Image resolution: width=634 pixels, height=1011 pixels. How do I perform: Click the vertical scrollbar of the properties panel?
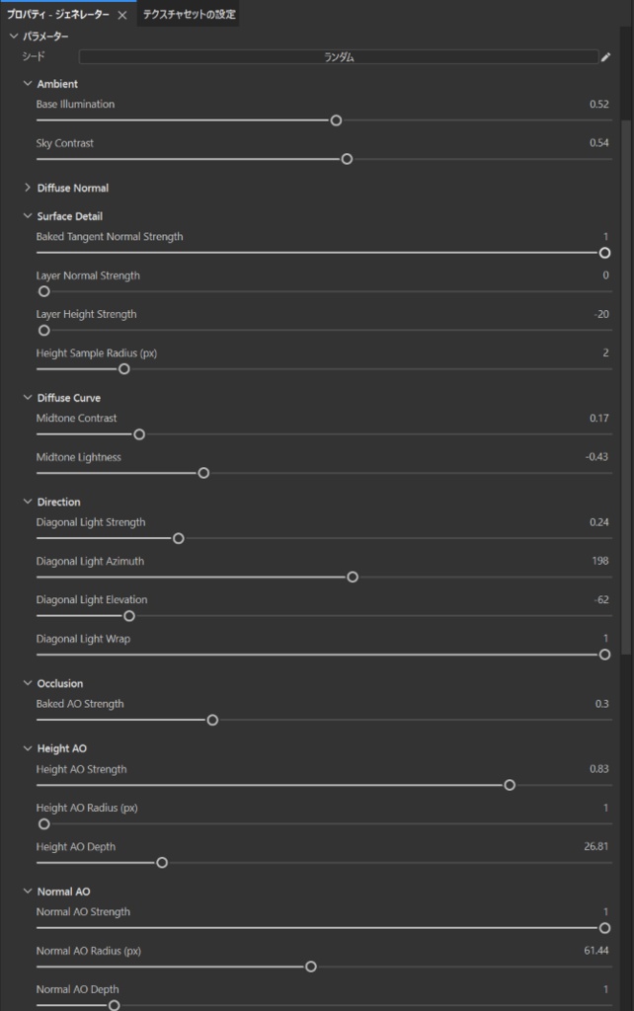626,387
